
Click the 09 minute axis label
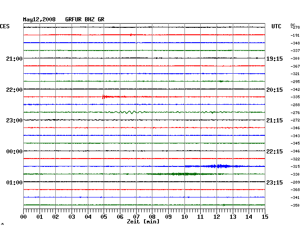pos(168,217)
